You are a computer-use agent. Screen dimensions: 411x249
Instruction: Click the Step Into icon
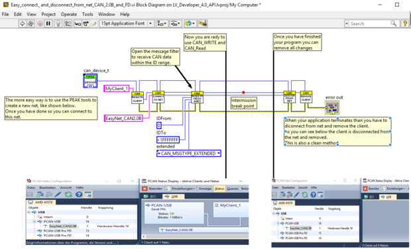(x=78, y=24)
